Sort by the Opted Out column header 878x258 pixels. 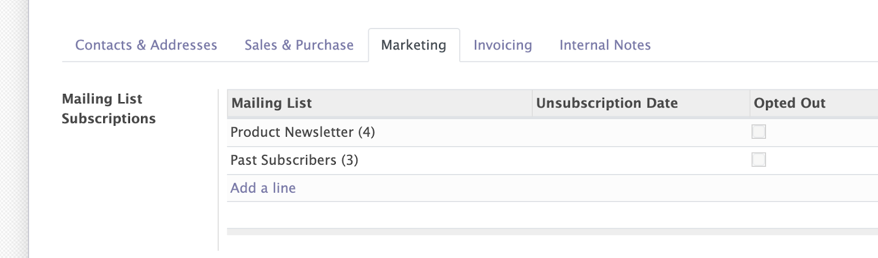tap(789, 103)
